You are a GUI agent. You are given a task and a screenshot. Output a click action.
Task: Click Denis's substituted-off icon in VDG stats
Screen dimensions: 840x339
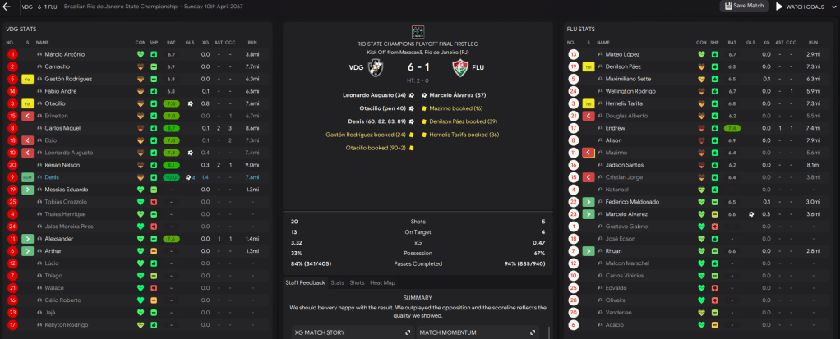point(27,177)
